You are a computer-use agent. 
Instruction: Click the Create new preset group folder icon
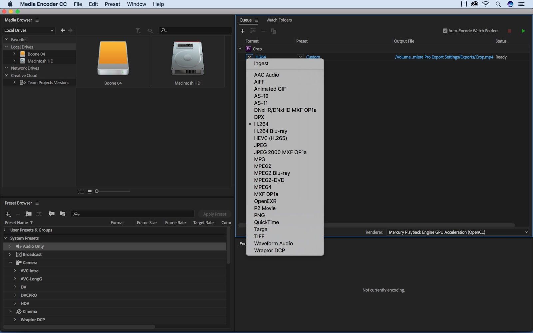[29, 214]
